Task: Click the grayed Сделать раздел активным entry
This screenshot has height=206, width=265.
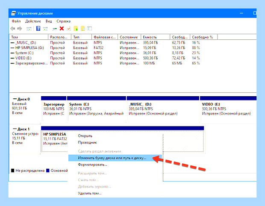Action: click(115, 151)
